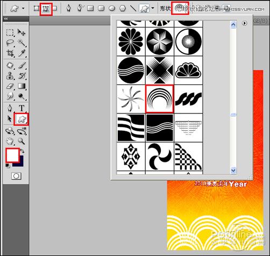The image size is (270, 256).
Task: Pick the grid inverted triangle shape
Action: pos(188,128)
